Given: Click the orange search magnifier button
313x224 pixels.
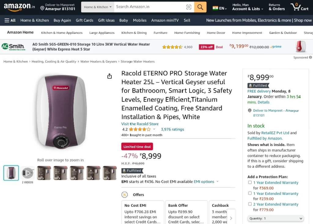Looking at the screenshot, I should 200,7.
